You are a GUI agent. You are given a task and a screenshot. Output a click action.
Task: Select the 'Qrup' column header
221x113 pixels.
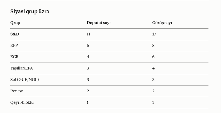[15, 23]
